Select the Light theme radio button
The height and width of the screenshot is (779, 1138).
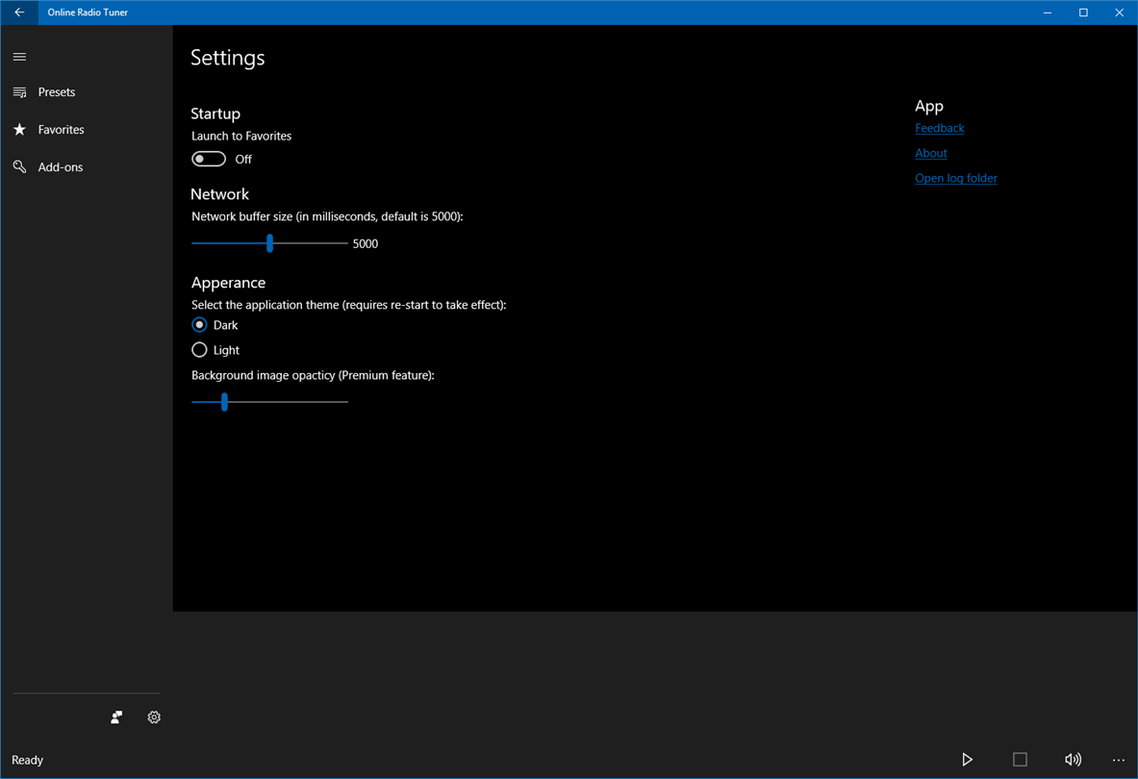click(x=199, y=350)
